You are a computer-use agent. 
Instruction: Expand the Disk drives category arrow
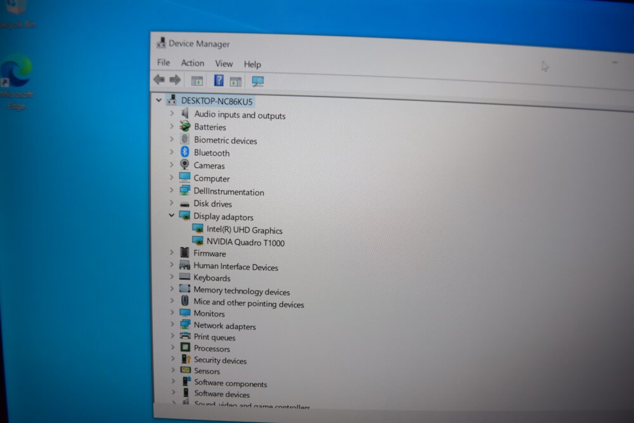pyautogui.click(x=171, y=202)
